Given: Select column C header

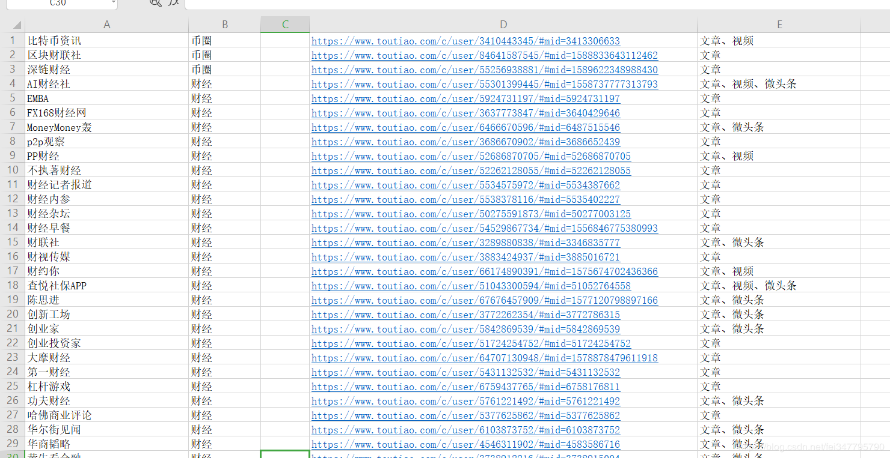Looking at the screenshot, I should [285, 25].
